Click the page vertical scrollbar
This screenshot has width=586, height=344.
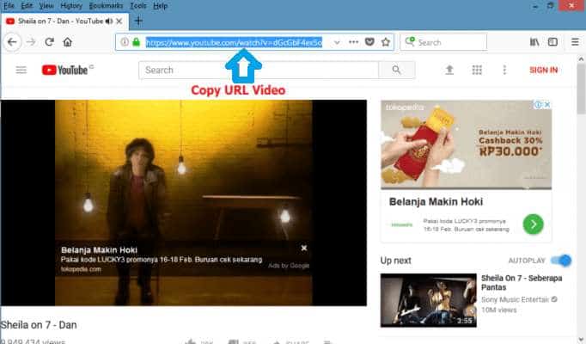[x=581, y=89]
